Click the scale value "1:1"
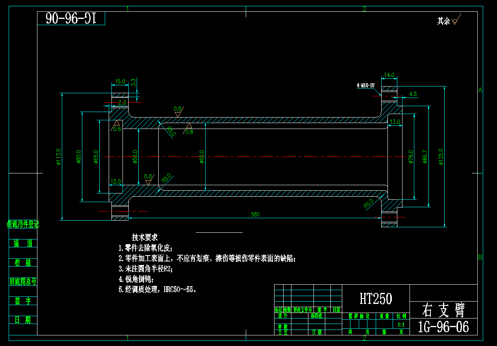 (401, 325)
